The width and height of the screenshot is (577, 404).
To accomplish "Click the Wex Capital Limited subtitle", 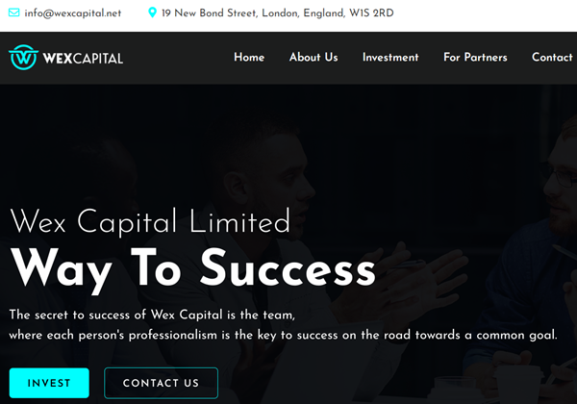I will (x=150, y=221).
